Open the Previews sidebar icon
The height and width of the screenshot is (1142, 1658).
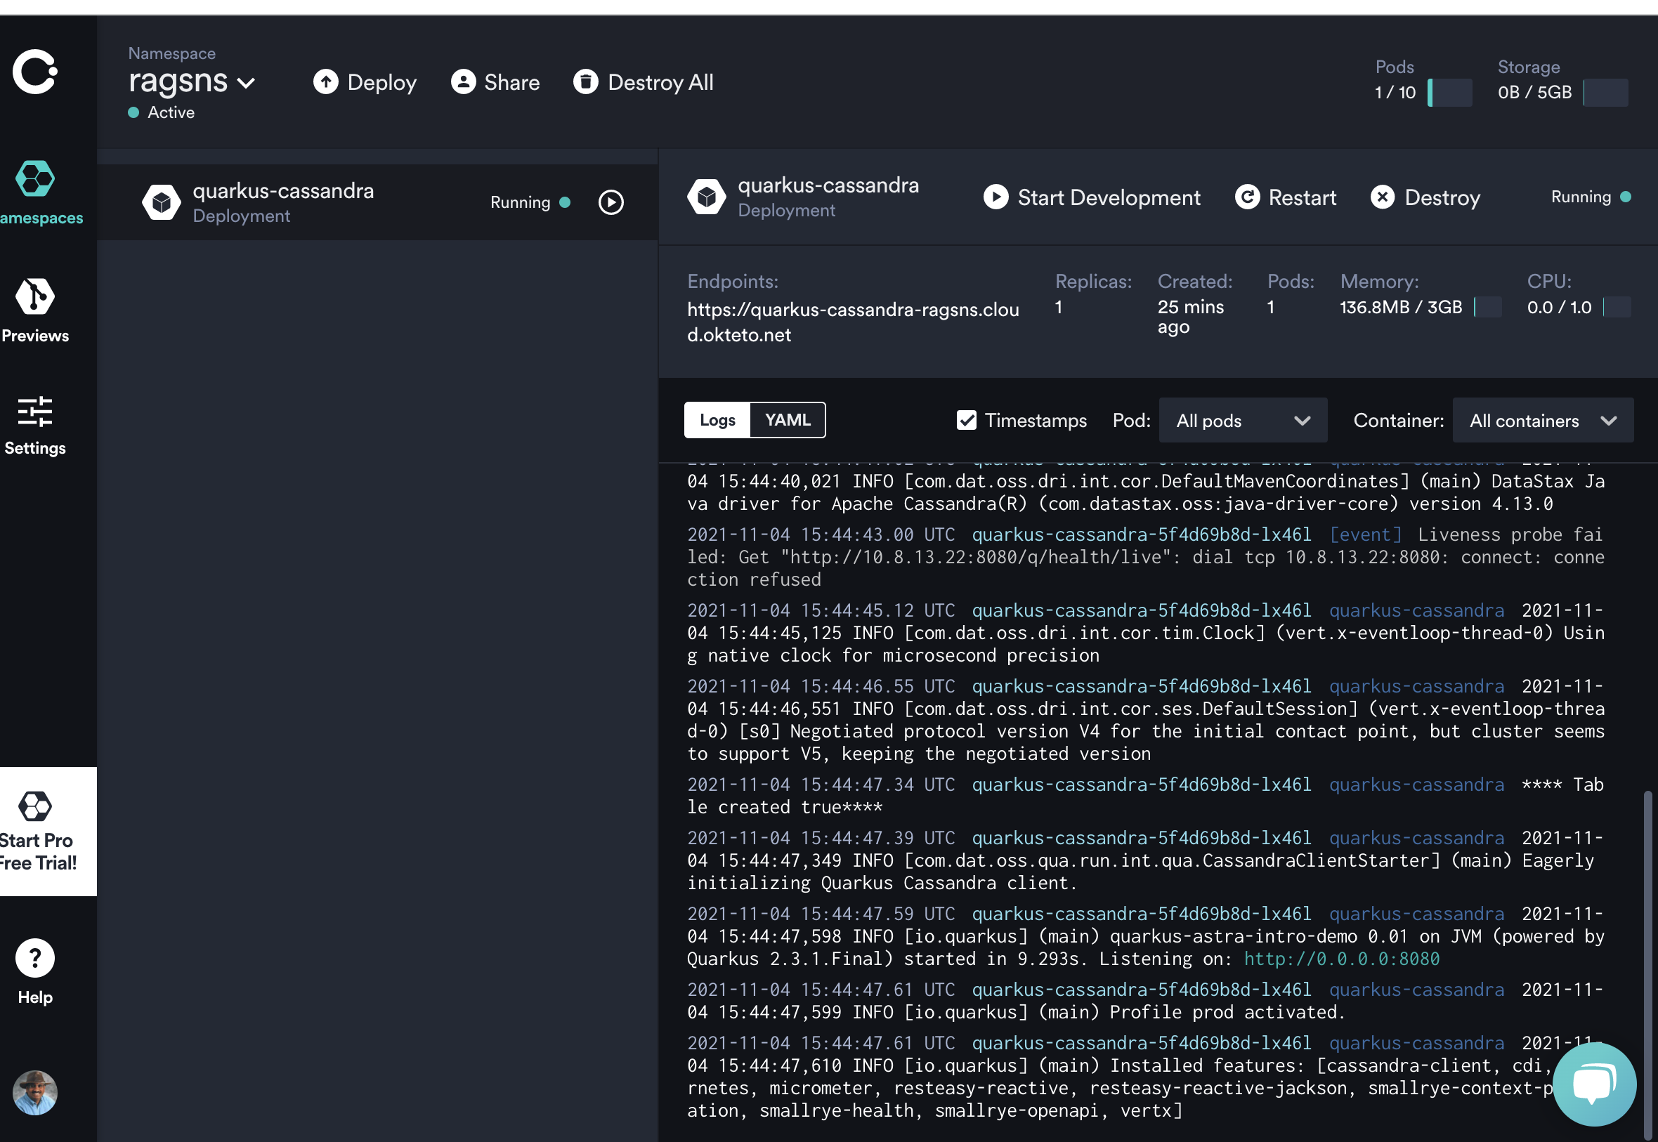pyautogui.click(x=34, y=296)
